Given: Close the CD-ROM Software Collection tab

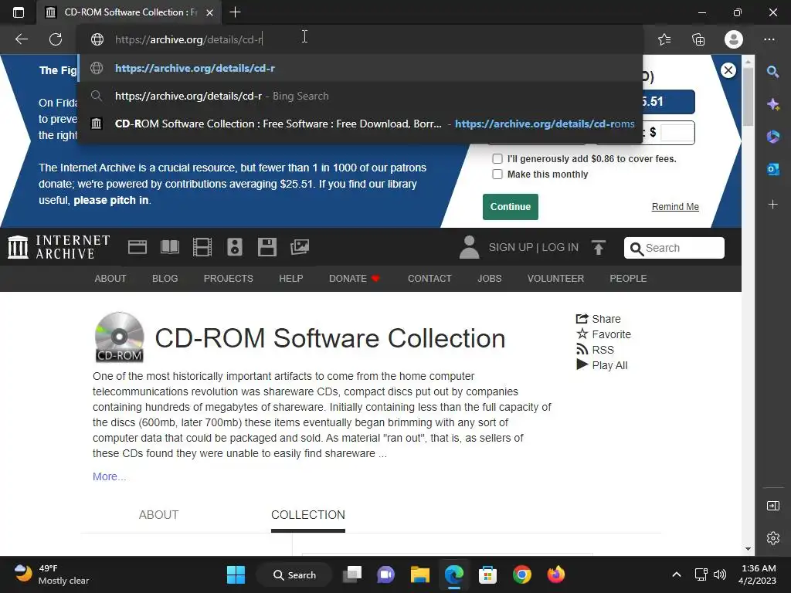Looking at the screenshot, I should [x=210, y=12].
